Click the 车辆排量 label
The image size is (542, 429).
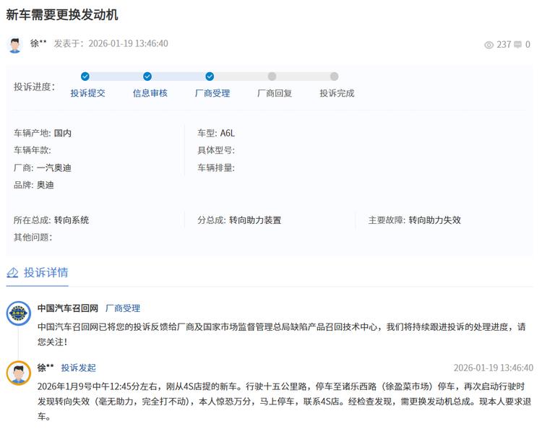click(216, 168)
